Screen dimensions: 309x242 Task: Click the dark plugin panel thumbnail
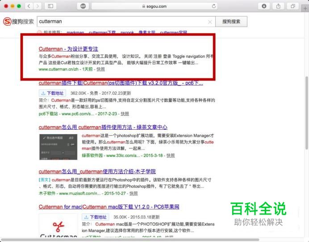[58, 147]
